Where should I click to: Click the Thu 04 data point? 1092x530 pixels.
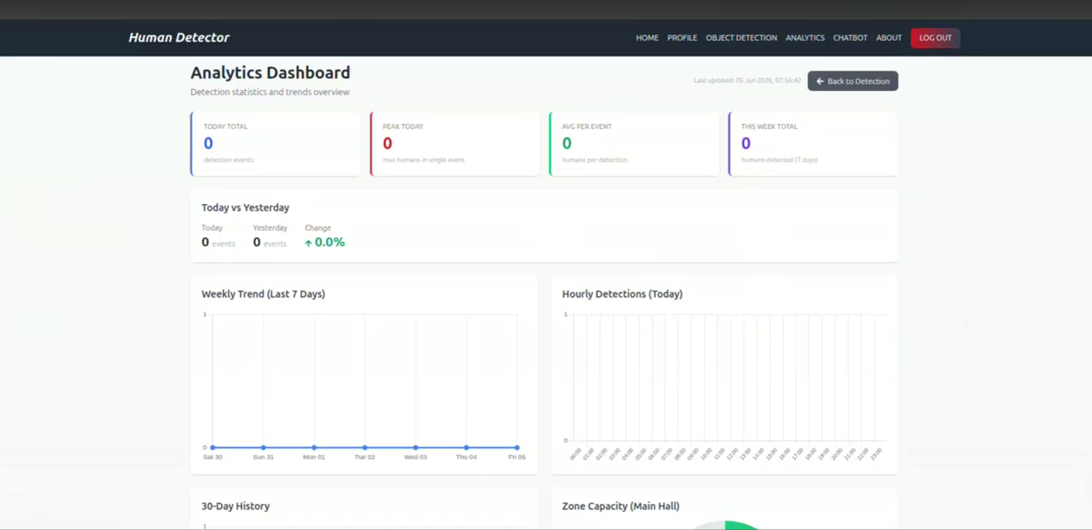tap(466, 448)
